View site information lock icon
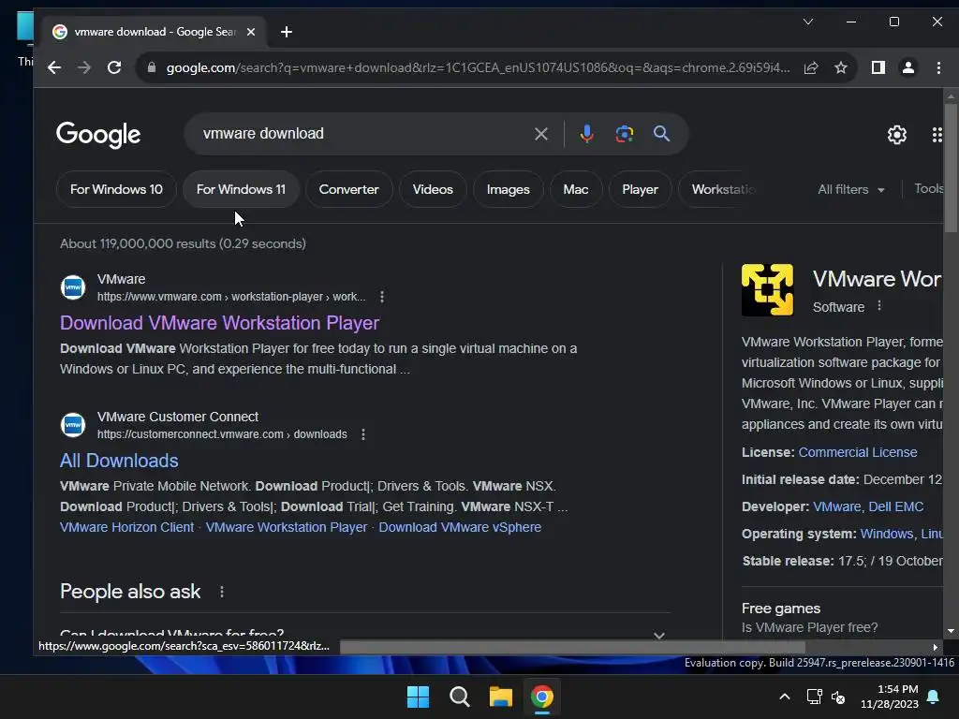The height and width of the screenshot is (719, 959). [152, 67]
